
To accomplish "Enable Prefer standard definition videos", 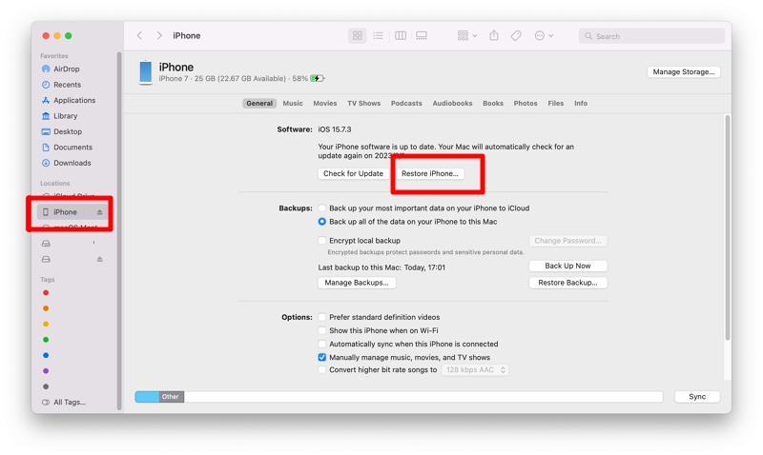I will 322,317.
